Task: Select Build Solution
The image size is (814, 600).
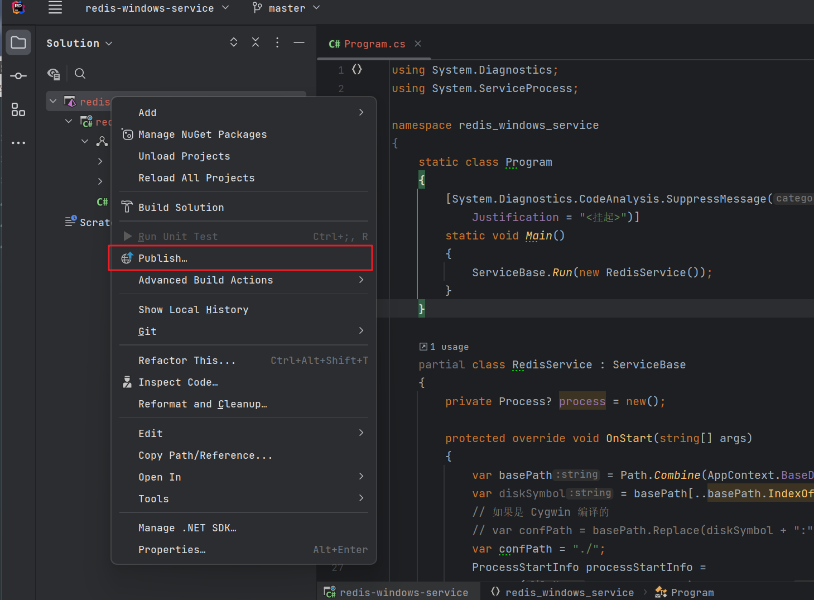Action: pos(244,207)
